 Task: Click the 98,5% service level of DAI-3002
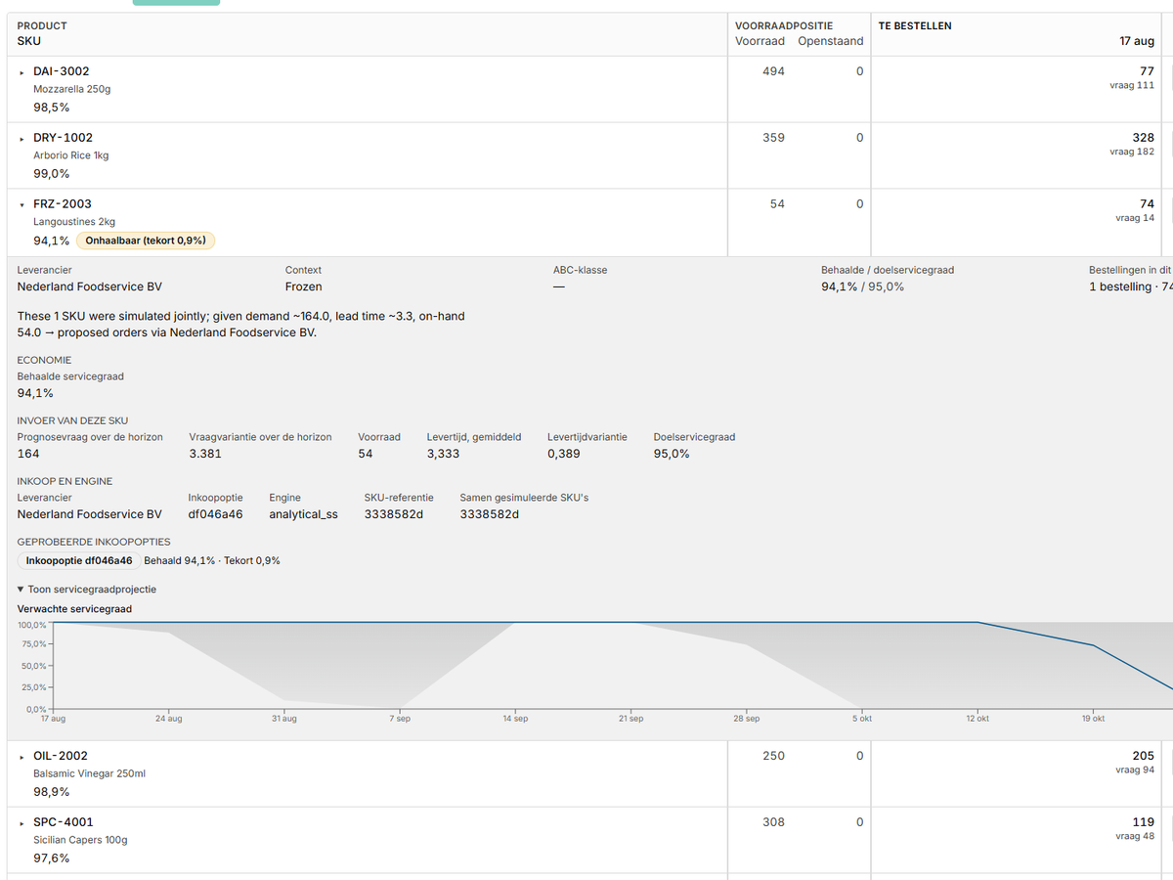51,108
